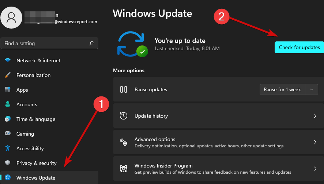Open Network & internet settings

(x=49, y=60)
